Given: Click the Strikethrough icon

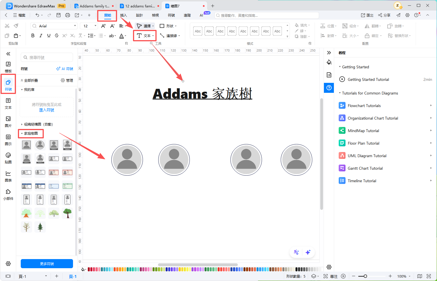Looking at the screenshot, I should click(x=57, y=36).
